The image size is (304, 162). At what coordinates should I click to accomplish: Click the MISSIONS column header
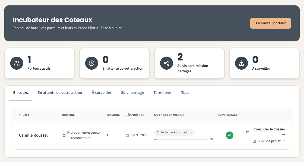point(113,115)
